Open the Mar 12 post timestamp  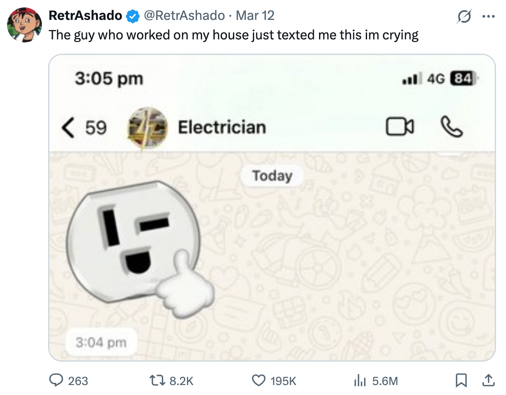click(x=255, y=16)
